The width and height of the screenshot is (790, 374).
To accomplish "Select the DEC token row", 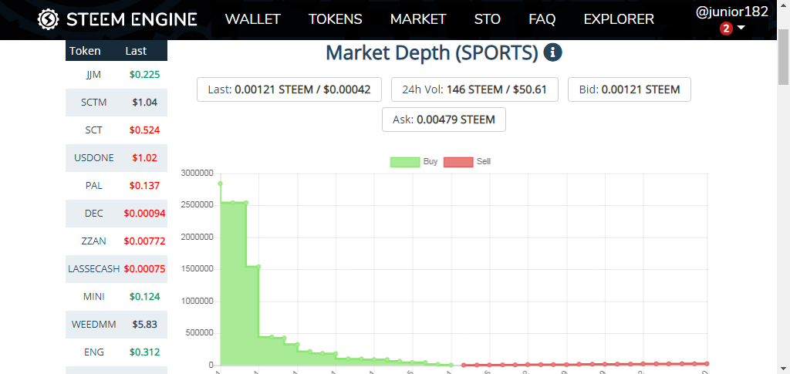I will tap(116, 214).
